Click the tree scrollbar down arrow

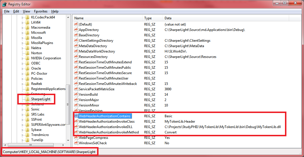(x=68, y=140)
